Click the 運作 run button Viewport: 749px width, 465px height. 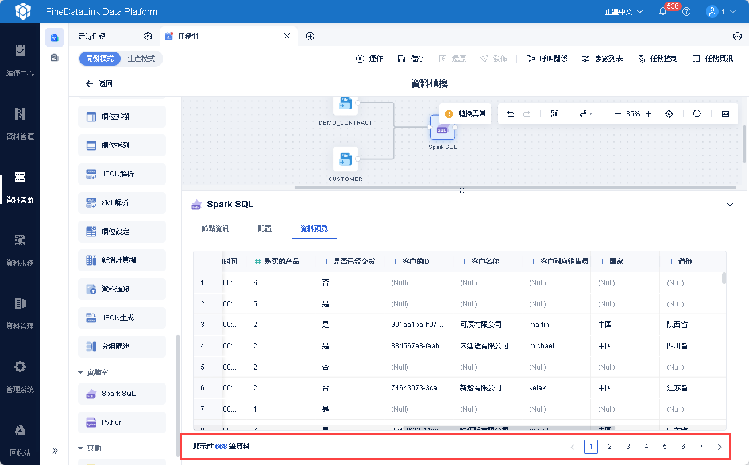point(369,59)
